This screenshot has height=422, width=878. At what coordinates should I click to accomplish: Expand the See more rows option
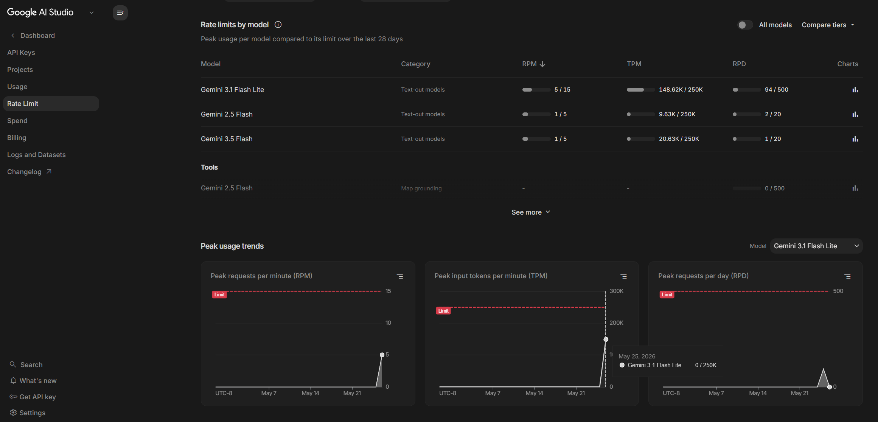(531, 212)
